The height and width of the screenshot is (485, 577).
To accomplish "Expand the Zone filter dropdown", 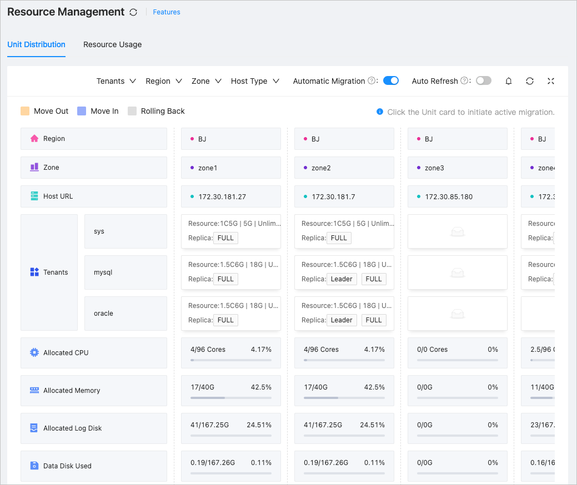I will click(206, 81).
